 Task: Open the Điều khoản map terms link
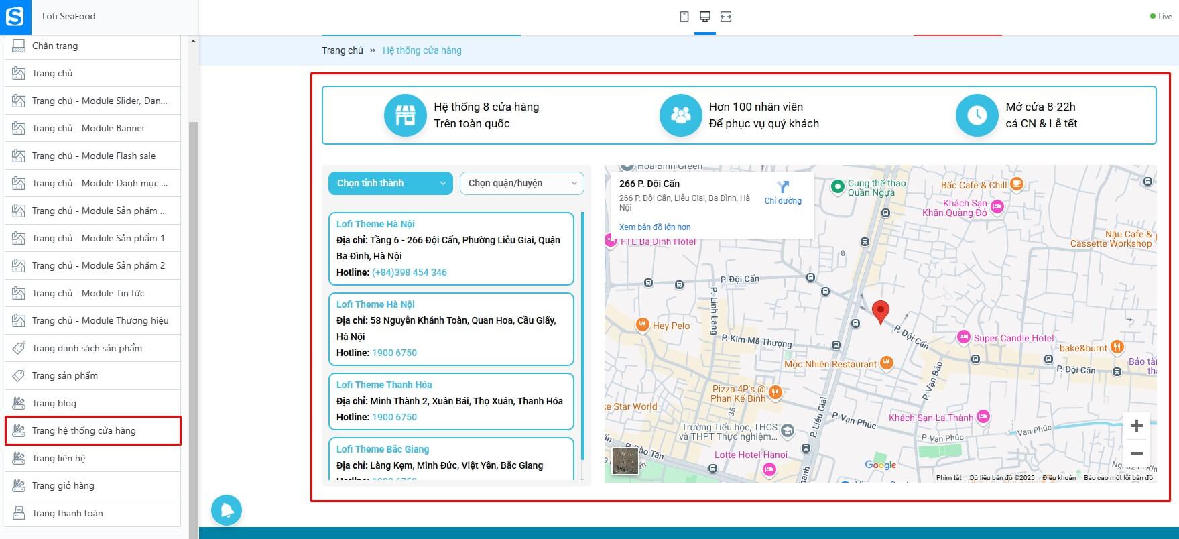point(1059,478)
